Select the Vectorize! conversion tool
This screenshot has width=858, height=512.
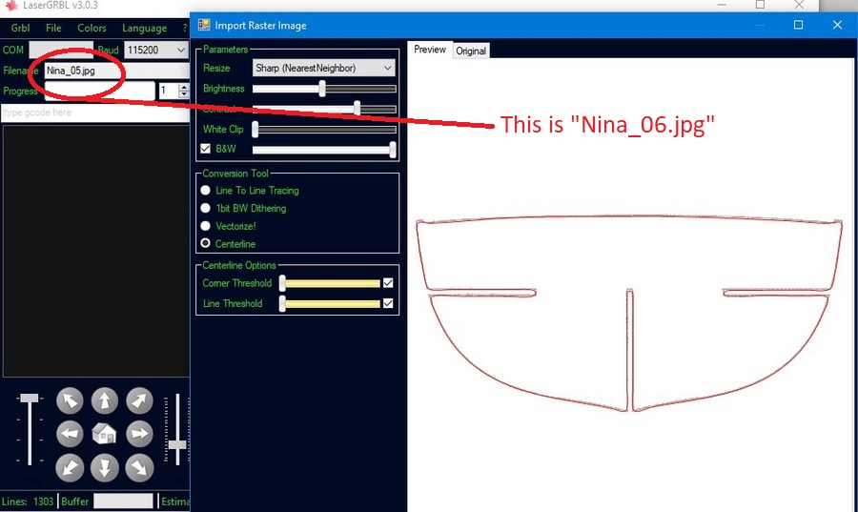pos(205,226)
